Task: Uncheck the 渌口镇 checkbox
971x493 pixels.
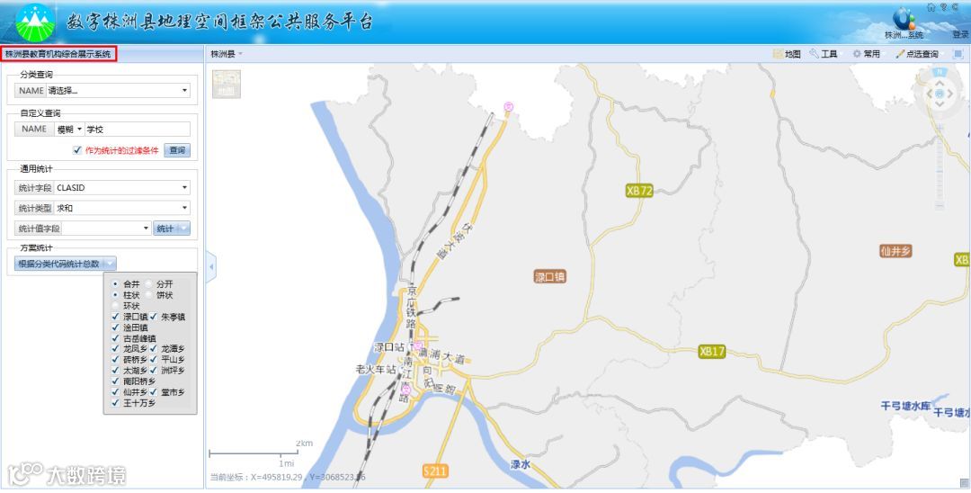Action: point(115,317)
